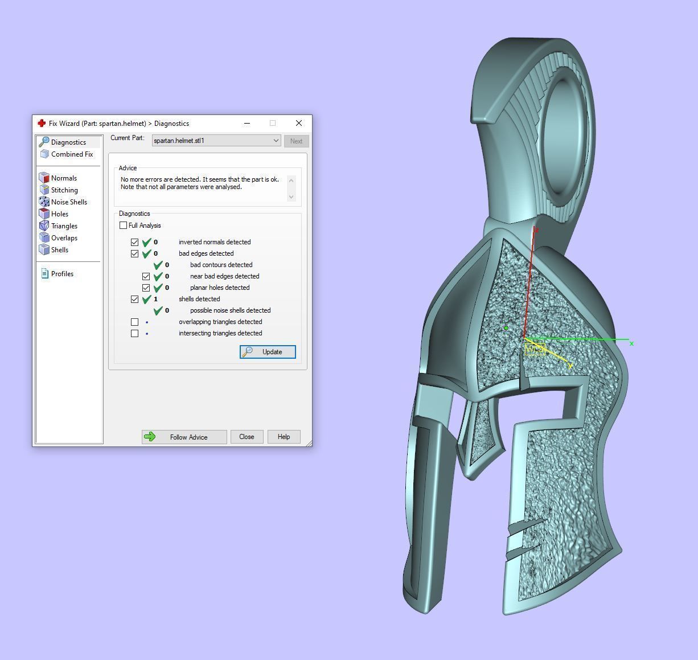This screenshot has width=698, height=660.
Task: Open Help for Fix Wizard
Action: (284, 437)
